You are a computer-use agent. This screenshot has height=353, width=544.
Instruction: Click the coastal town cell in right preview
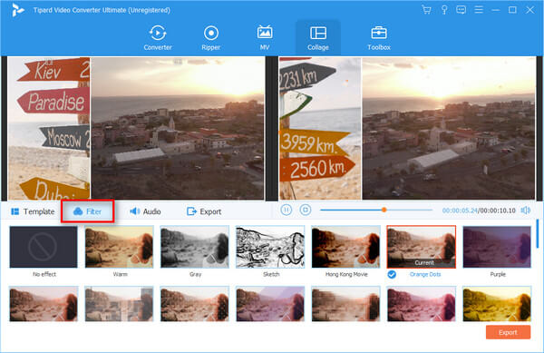pos(448,129)
